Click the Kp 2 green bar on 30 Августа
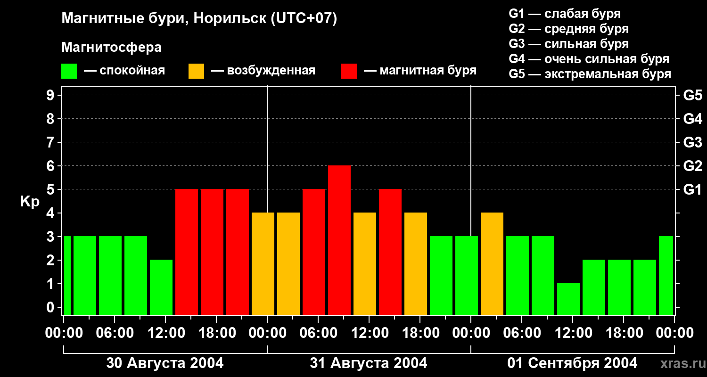Screen dimensions: 707x377 161,287
